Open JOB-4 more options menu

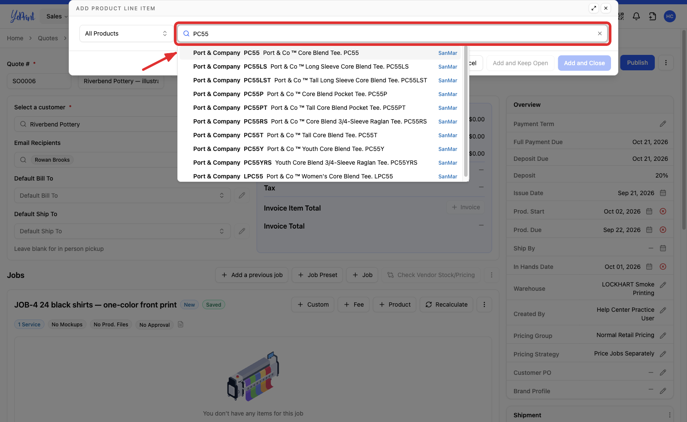coord(484,304)
